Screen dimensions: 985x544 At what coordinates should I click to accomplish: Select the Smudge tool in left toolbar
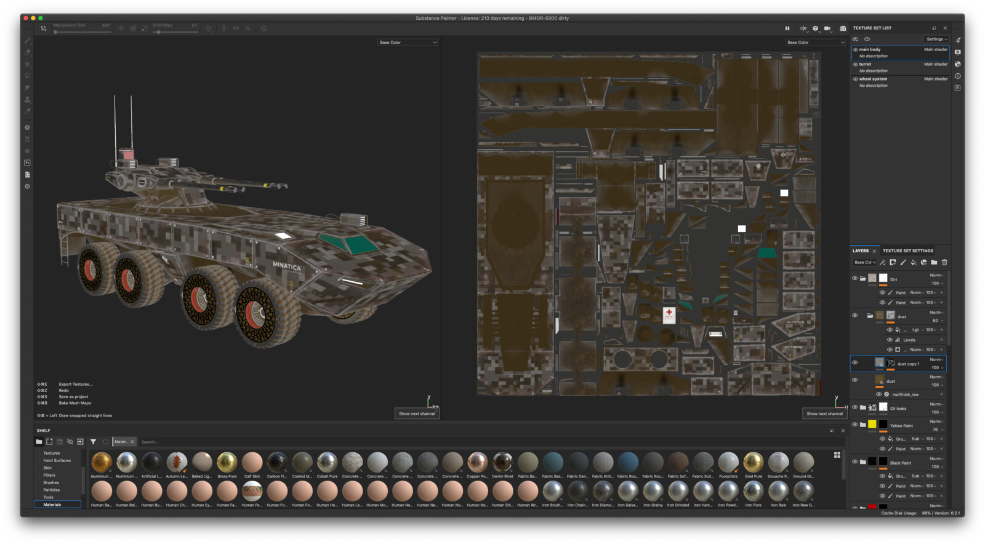click(x=27, y=87)
